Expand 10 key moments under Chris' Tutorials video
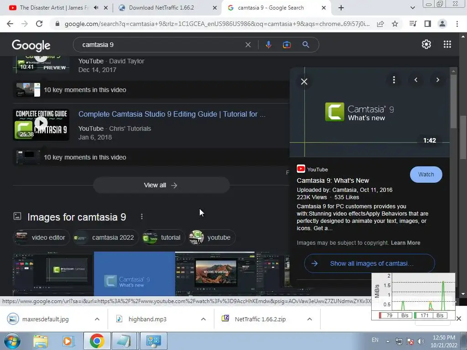Image resolution: width=467 pixels, height=350 pixels. click(x=151, y=157)
